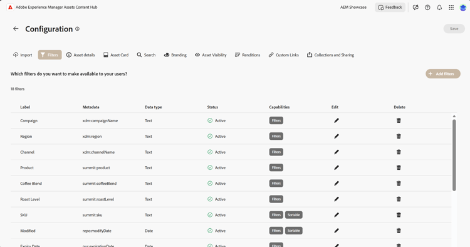The width and height of the screenshot is (470, 247).
Task: Open notifications bell icon
Action: [x=439, y=8]
